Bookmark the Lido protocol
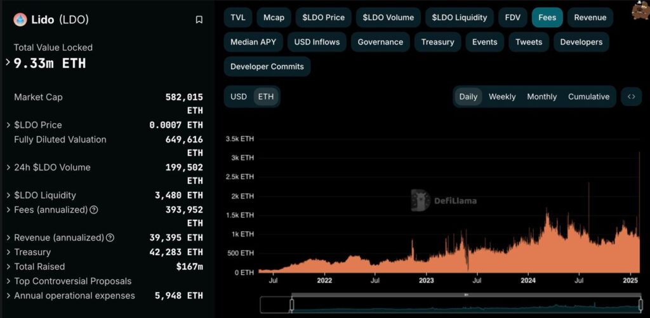The height and width of the screenshot is (318, 650). click(x=199, y=20)
